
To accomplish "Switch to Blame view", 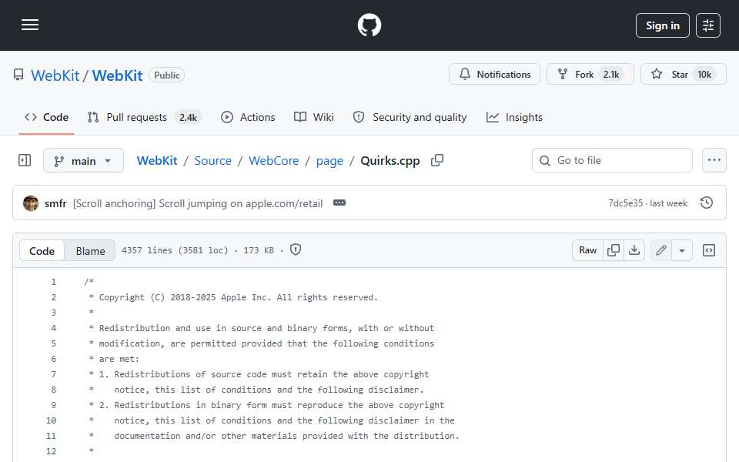I will point(90,251).
